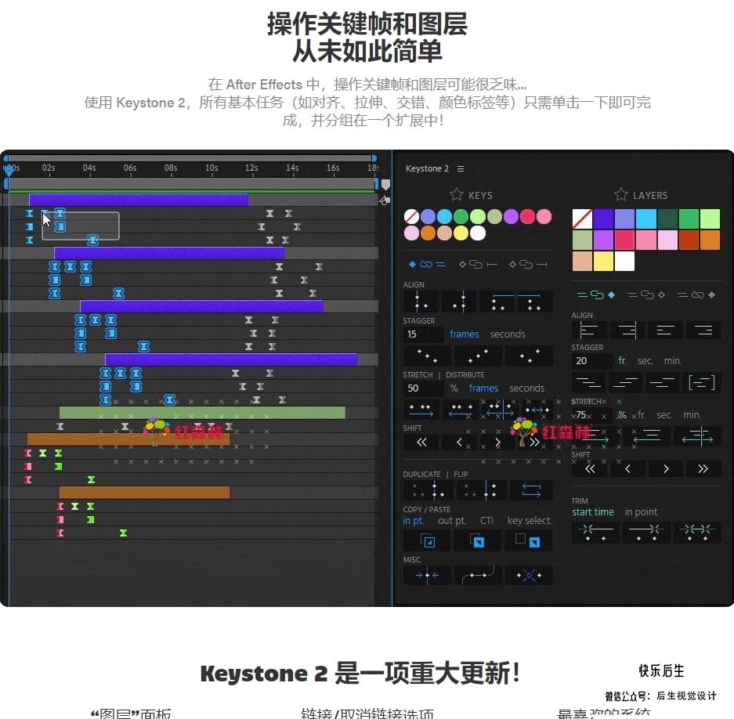The height and width of the screenshot is (719, 734).
Task: Align layers to left edge, first Layers Align icon
Action: 589,331
